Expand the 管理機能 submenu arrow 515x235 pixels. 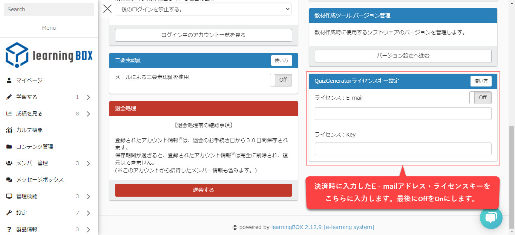[88, 197]
